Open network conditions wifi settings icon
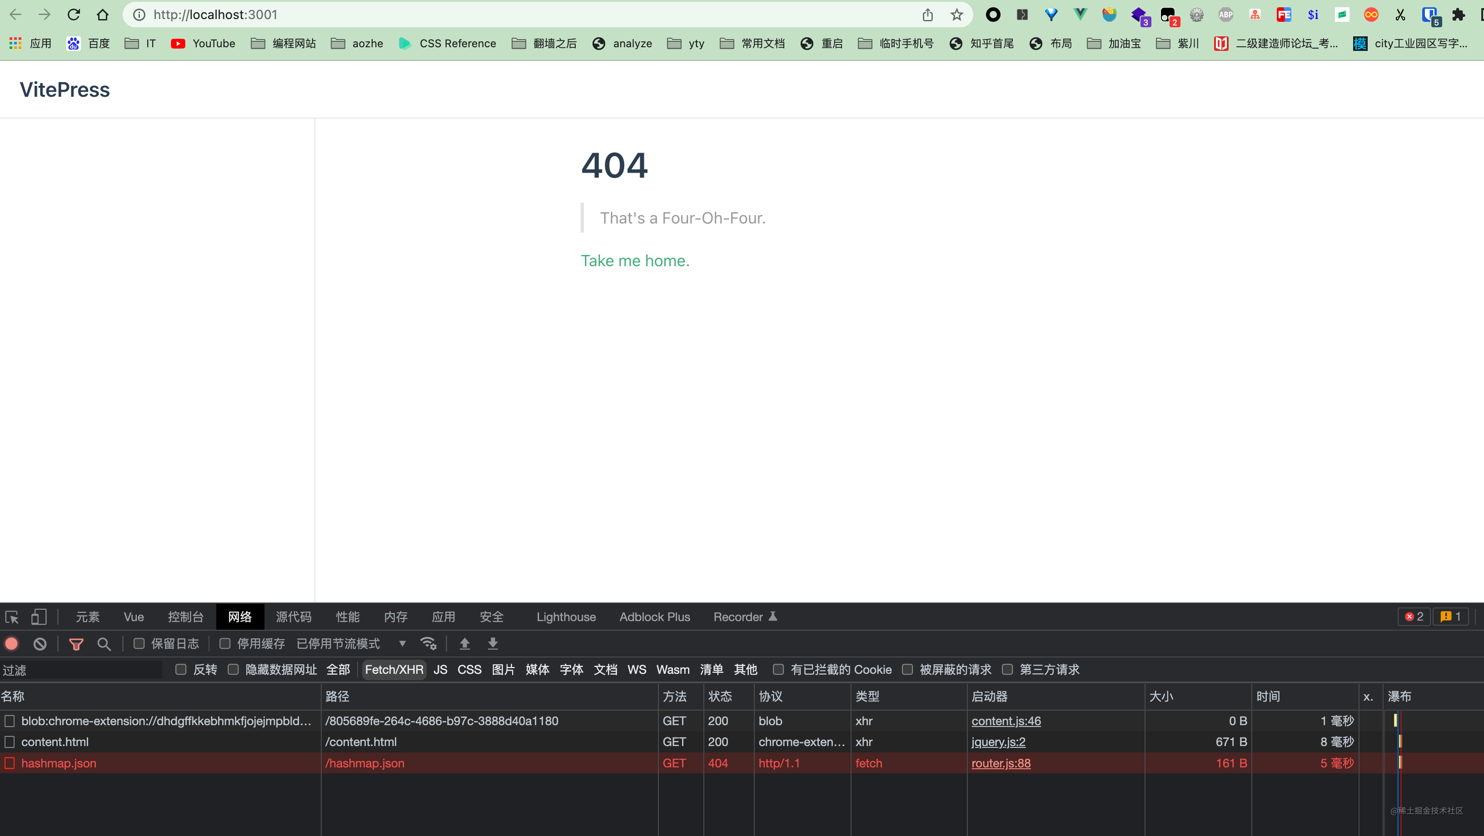Screen dimensions: 1484x836 [428, 643]
